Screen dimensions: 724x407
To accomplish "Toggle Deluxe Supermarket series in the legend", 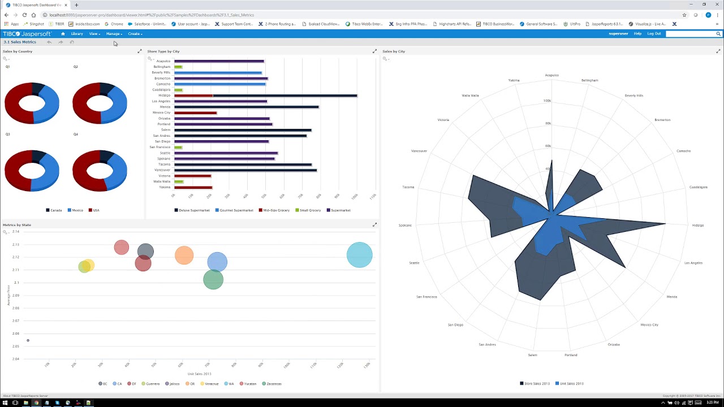I will click(x=192, y=210).
